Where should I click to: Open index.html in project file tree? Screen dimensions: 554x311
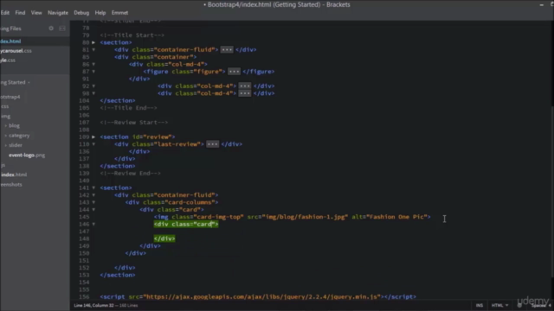click(x=14, y=175)
